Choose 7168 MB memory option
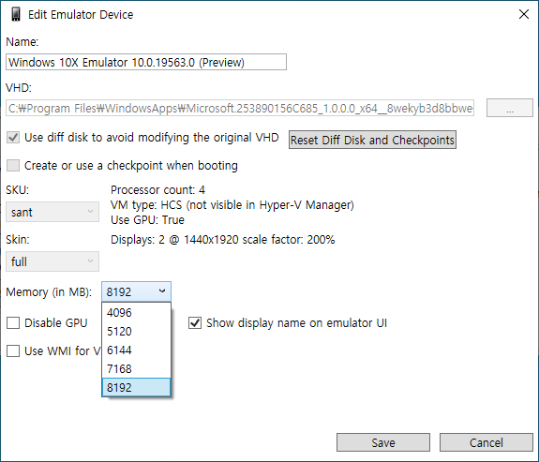 [x=136, y=369]
